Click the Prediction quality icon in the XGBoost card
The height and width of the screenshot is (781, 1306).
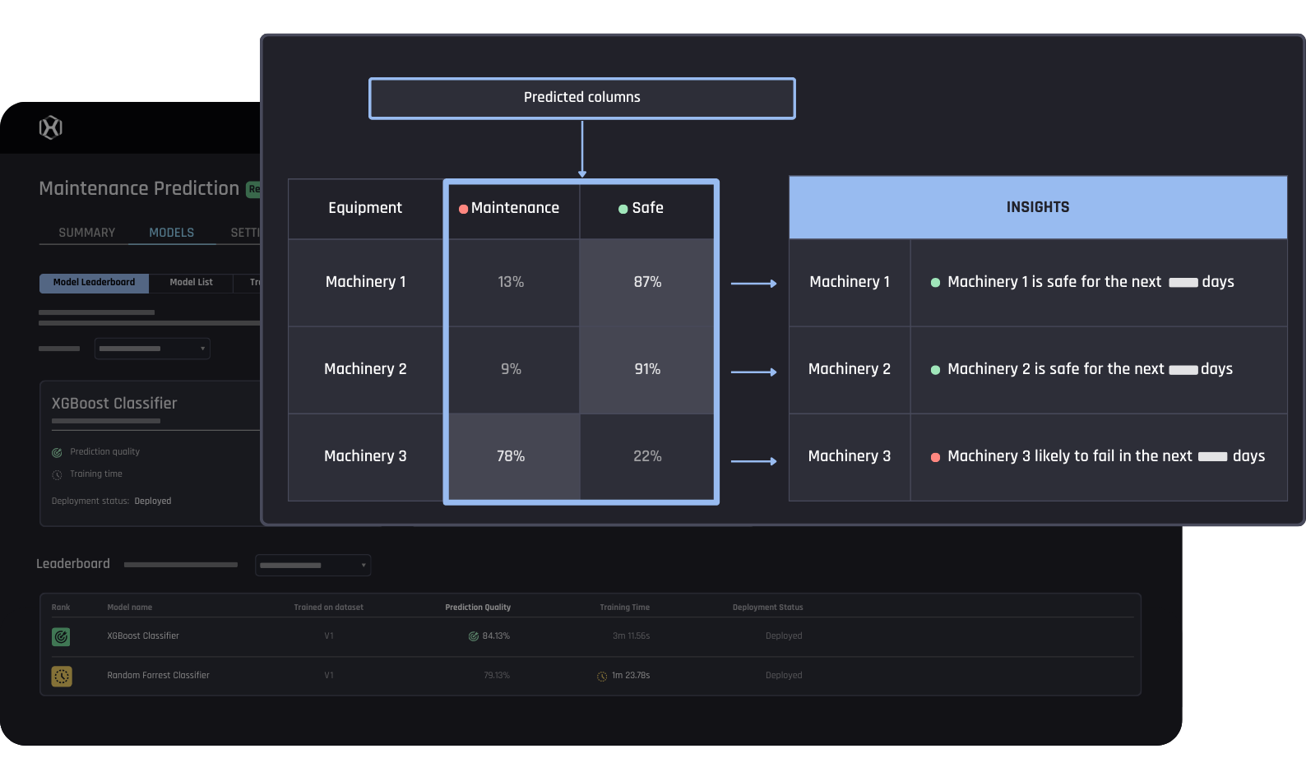pyautogui.click(x=57, y=452)
